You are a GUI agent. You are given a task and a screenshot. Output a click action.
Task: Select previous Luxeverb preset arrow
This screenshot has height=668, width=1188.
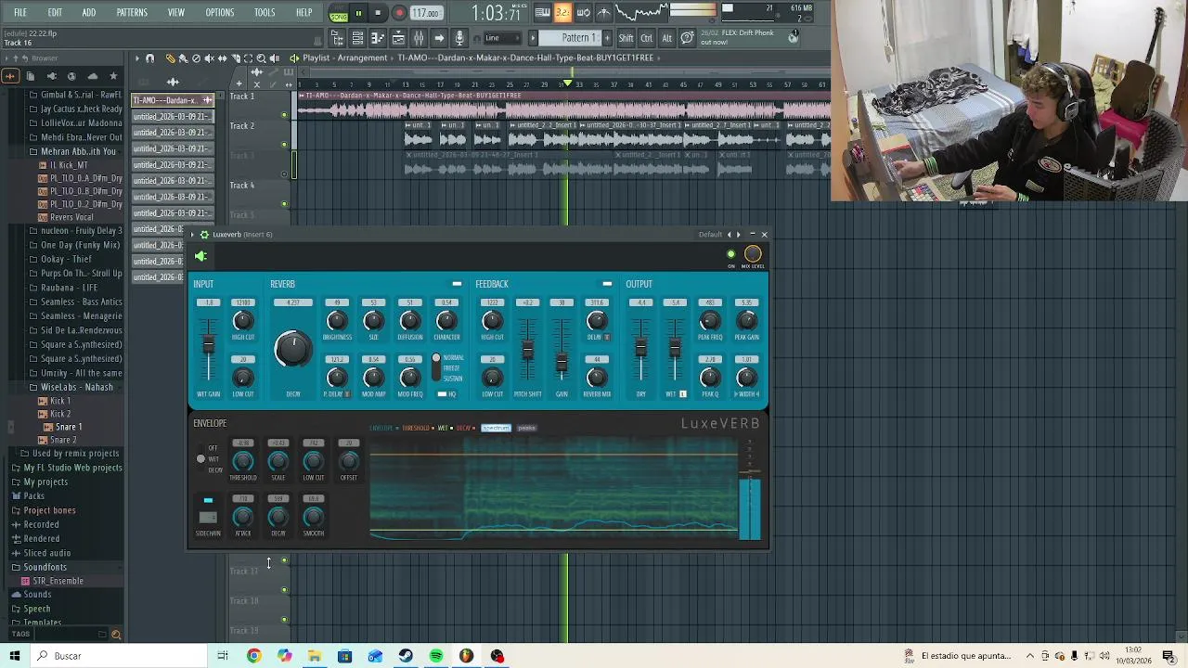(x=730, y=235)
